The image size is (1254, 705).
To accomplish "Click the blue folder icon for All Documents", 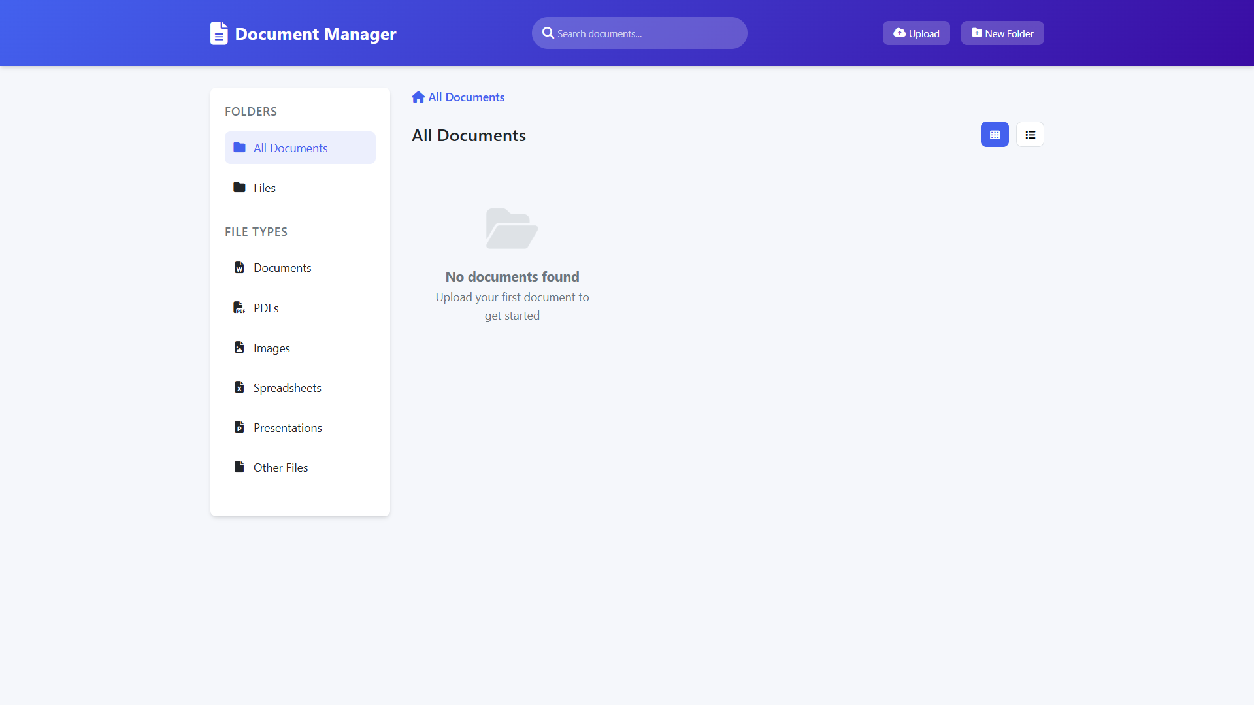I will (239, 147).
